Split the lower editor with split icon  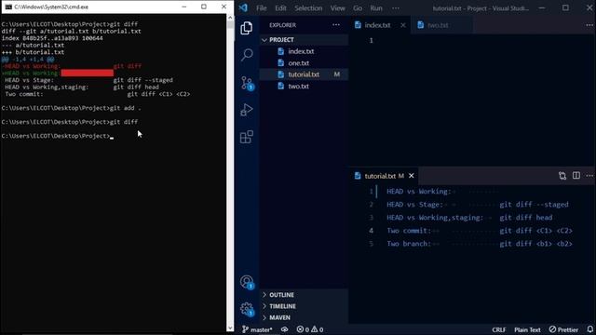pos(576,176)
